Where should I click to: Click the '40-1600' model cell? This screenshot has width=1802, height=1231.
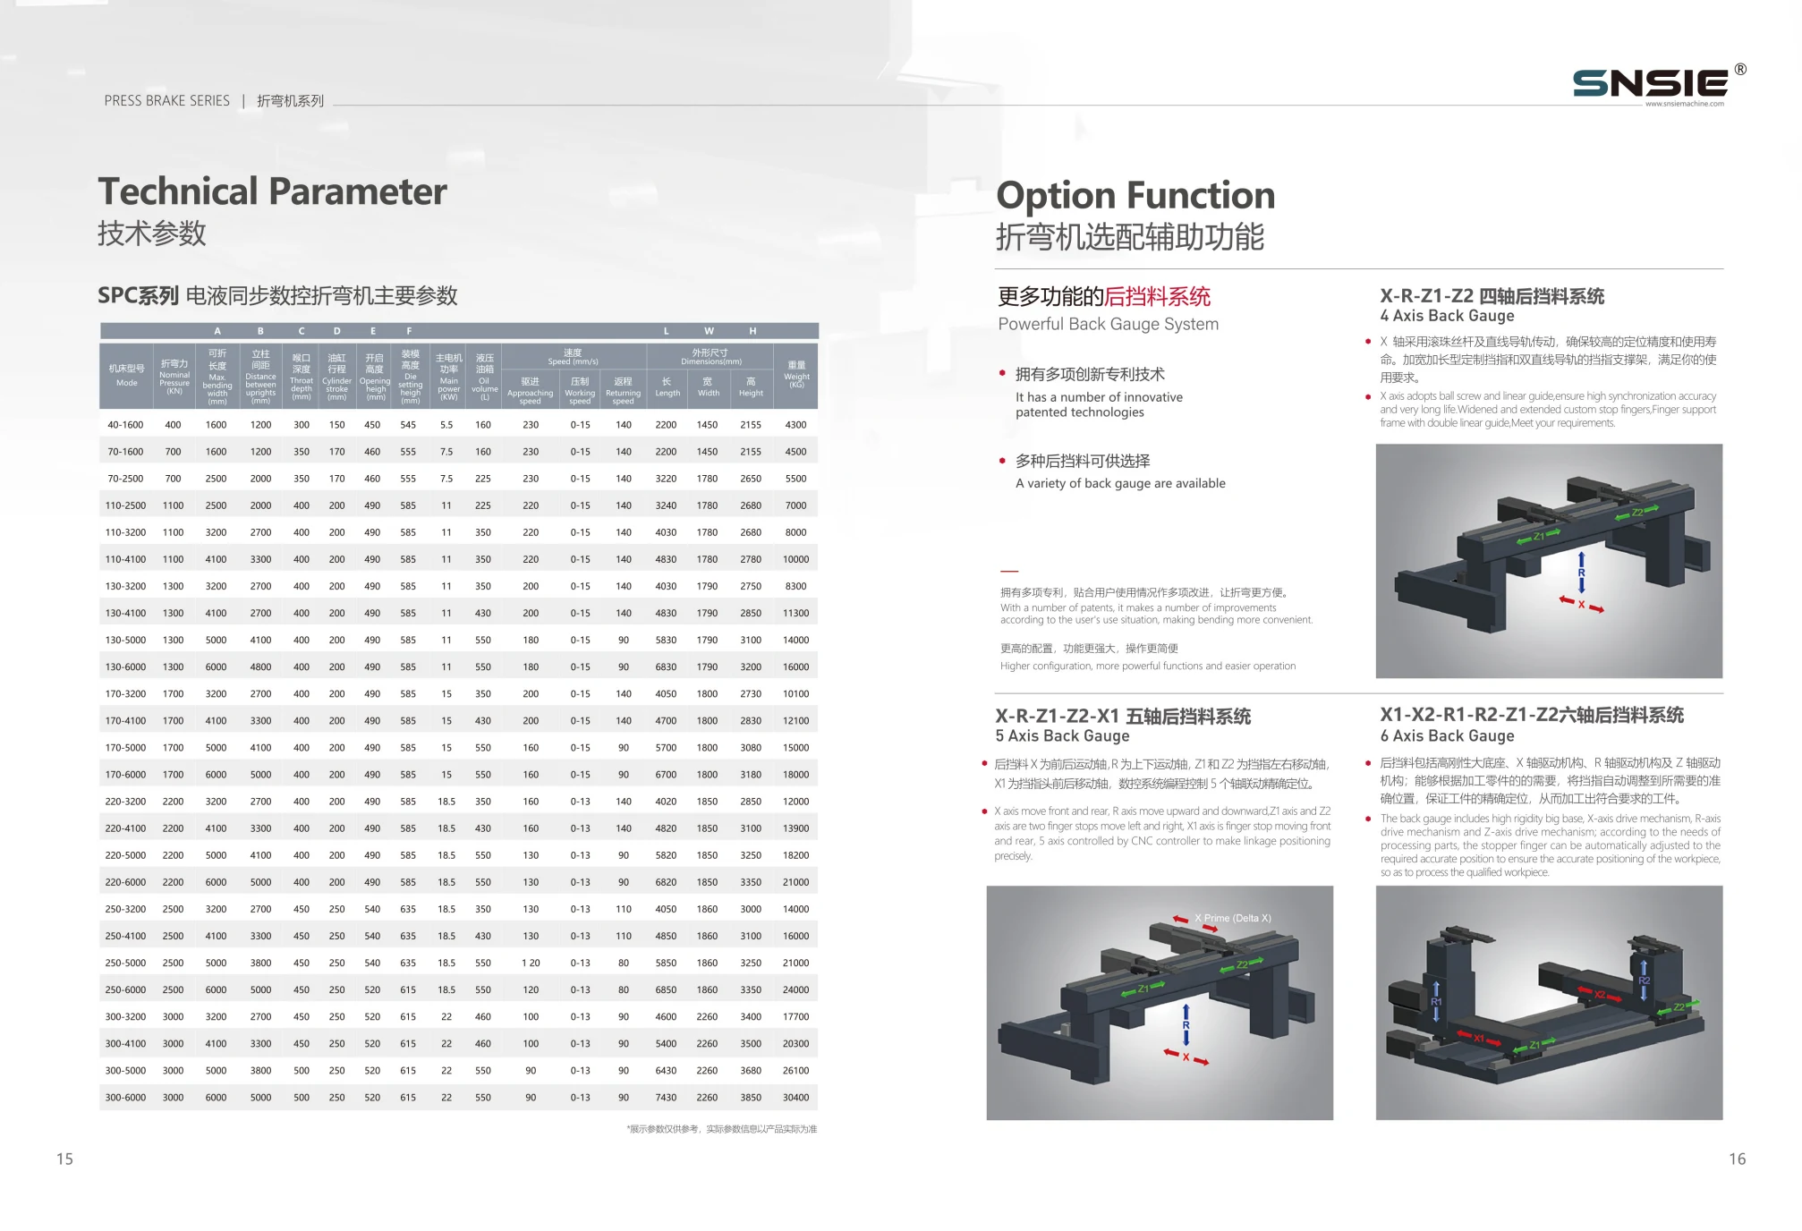click(x=125, y=425)
